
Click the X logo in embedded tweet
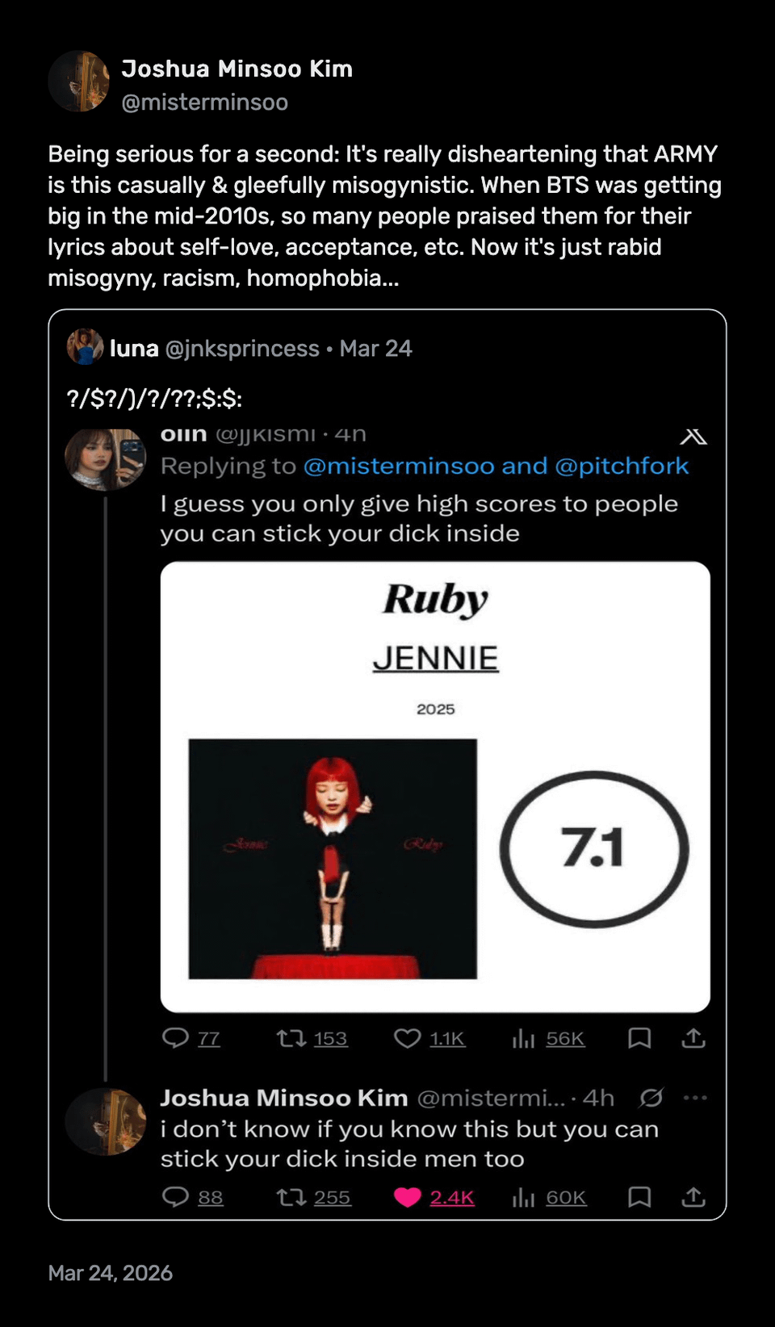tap(693, 437)
